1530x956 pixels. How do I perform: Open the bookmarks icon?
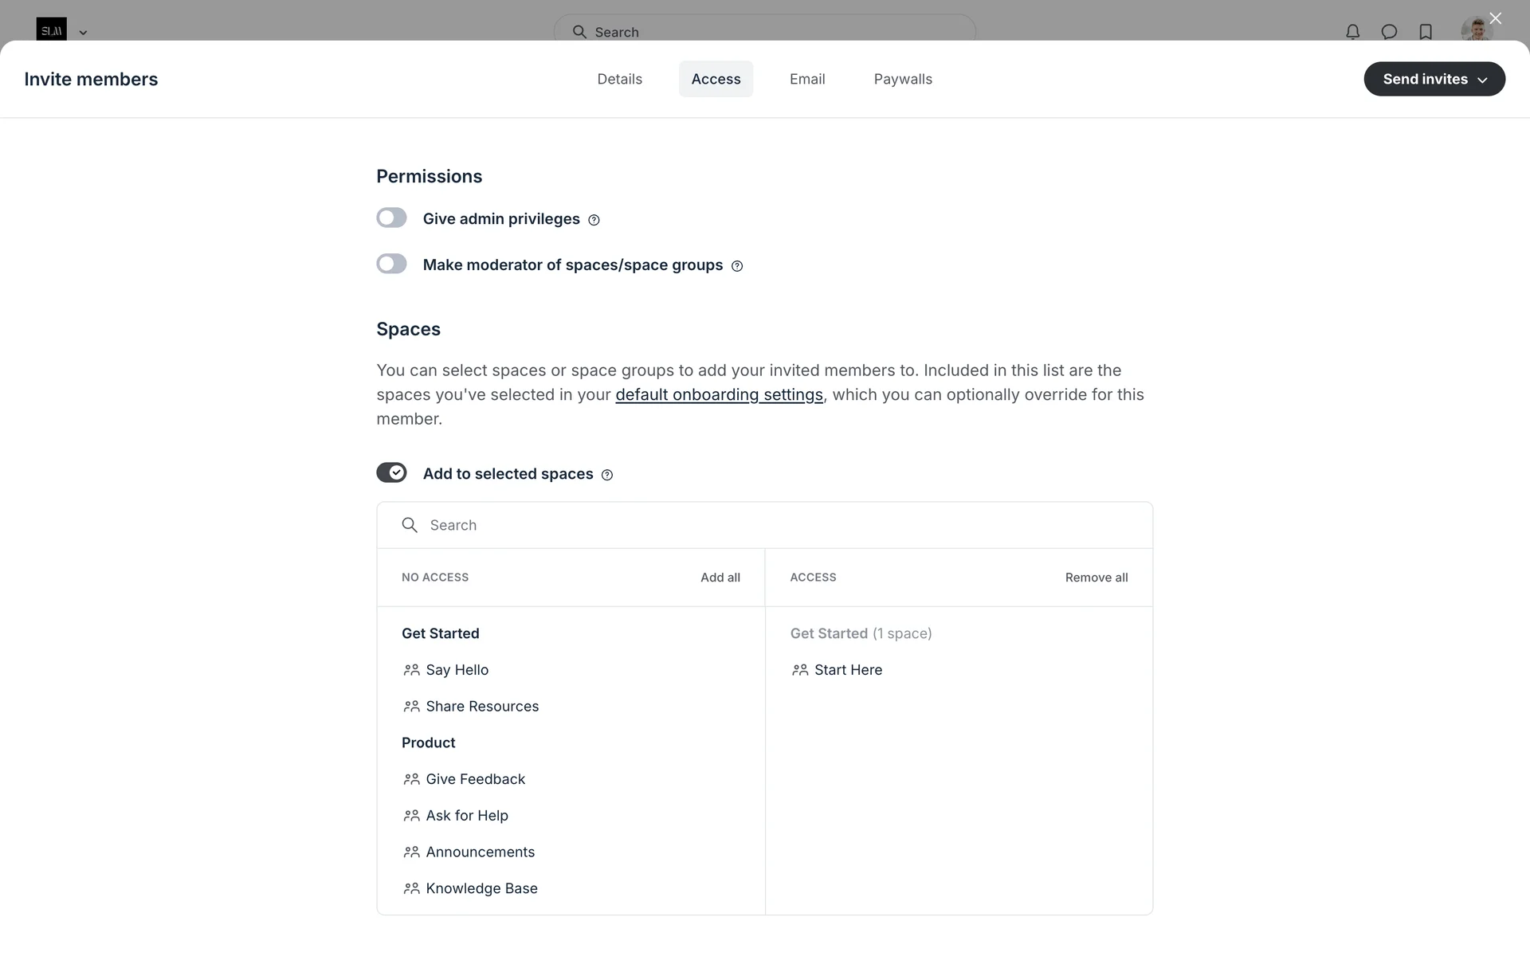coord(1426,32)
